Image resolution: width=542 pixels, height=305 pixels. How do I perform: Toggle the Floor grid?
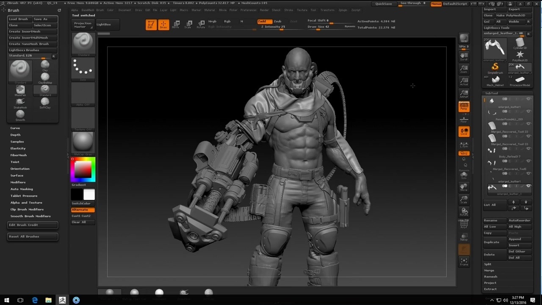click(x=464, y=119)
